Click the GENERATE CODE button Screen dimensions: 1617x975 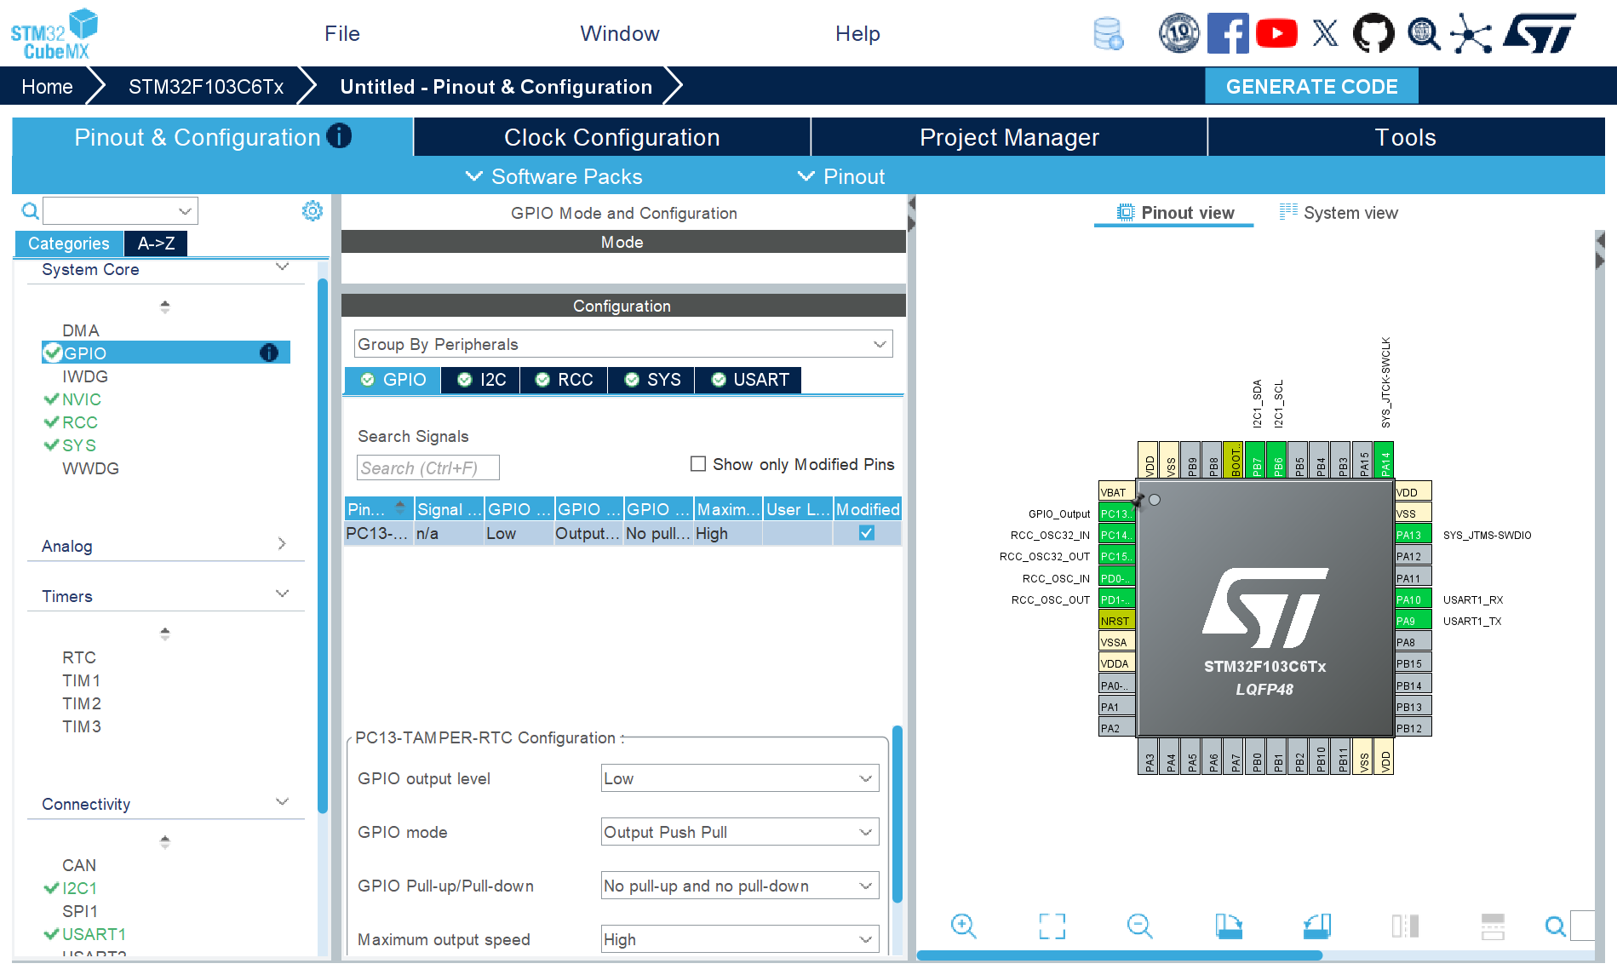pos(1311,86)
